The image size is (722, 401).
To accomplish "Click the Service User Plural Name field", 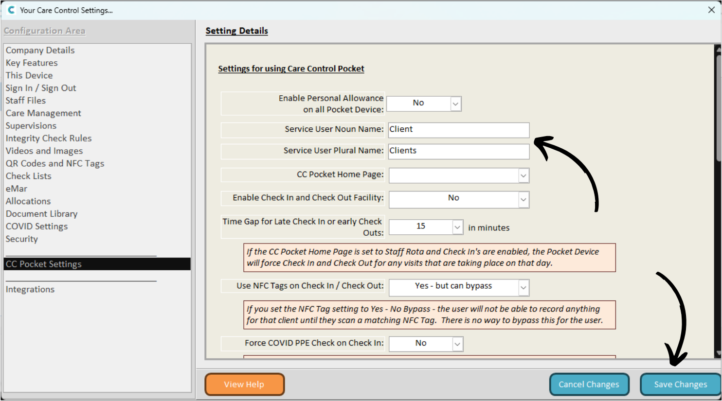I will 459,151.
